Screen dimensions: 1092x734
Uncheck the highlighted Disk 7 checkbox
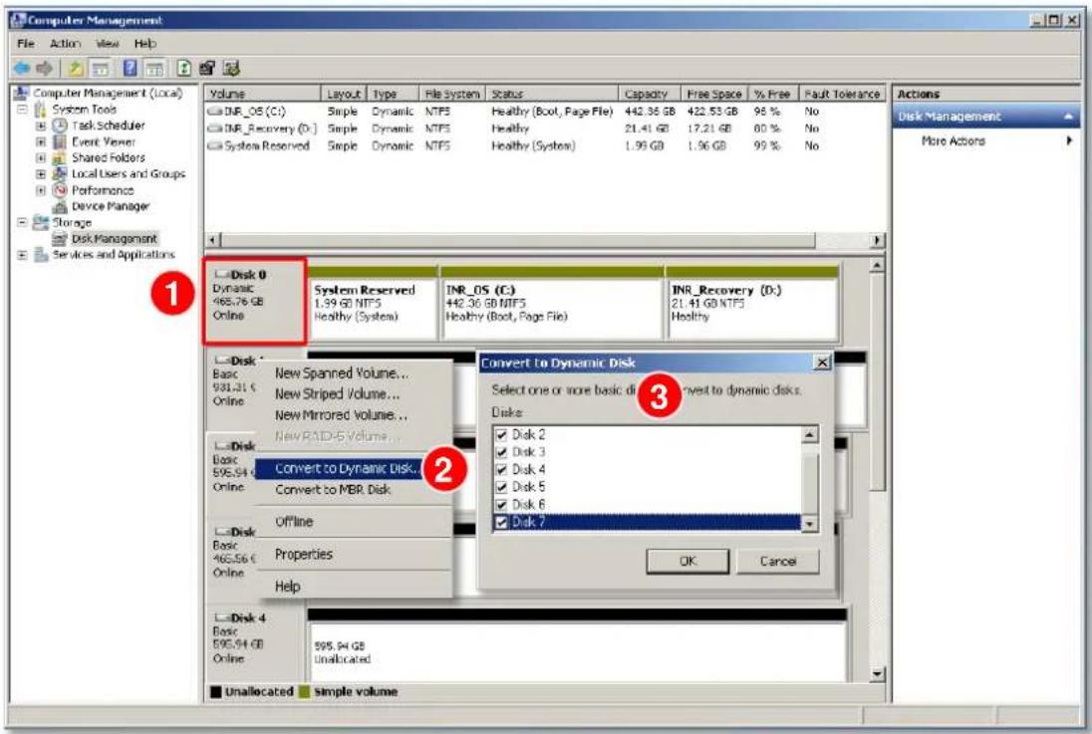pyautogui.click(x=501, y=522)
